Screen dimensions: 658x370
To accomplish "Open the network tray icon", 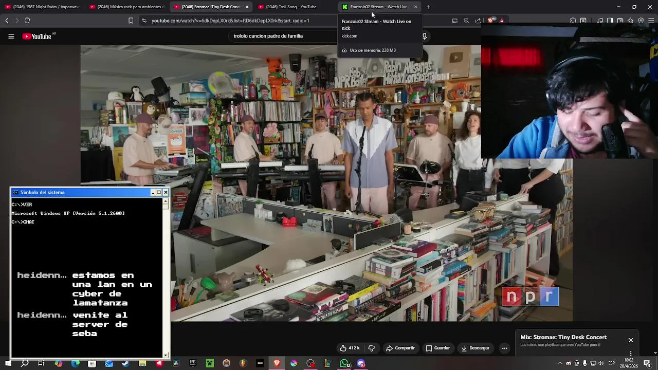I will [x=593, y=363].
